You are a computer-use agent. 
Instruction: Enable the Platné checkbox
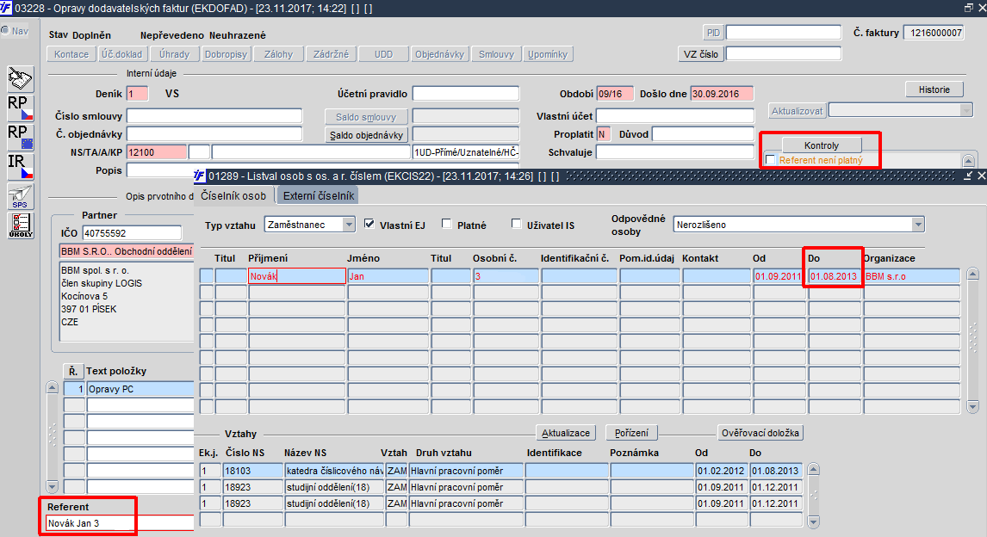tap(447, 224)
